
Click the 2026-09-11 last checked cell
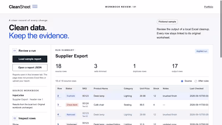[199, 105]
